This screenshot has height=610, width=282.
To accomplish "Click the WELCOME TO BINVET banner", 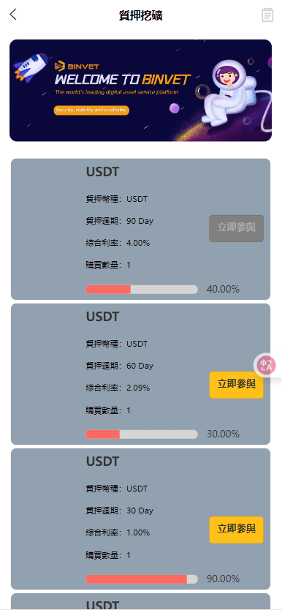I will 140,90.
